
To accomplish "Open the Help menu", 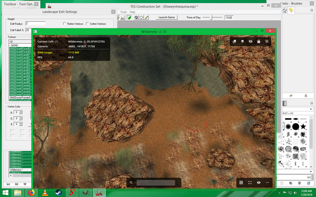I will pyautogui.click(x=132, y=12).
